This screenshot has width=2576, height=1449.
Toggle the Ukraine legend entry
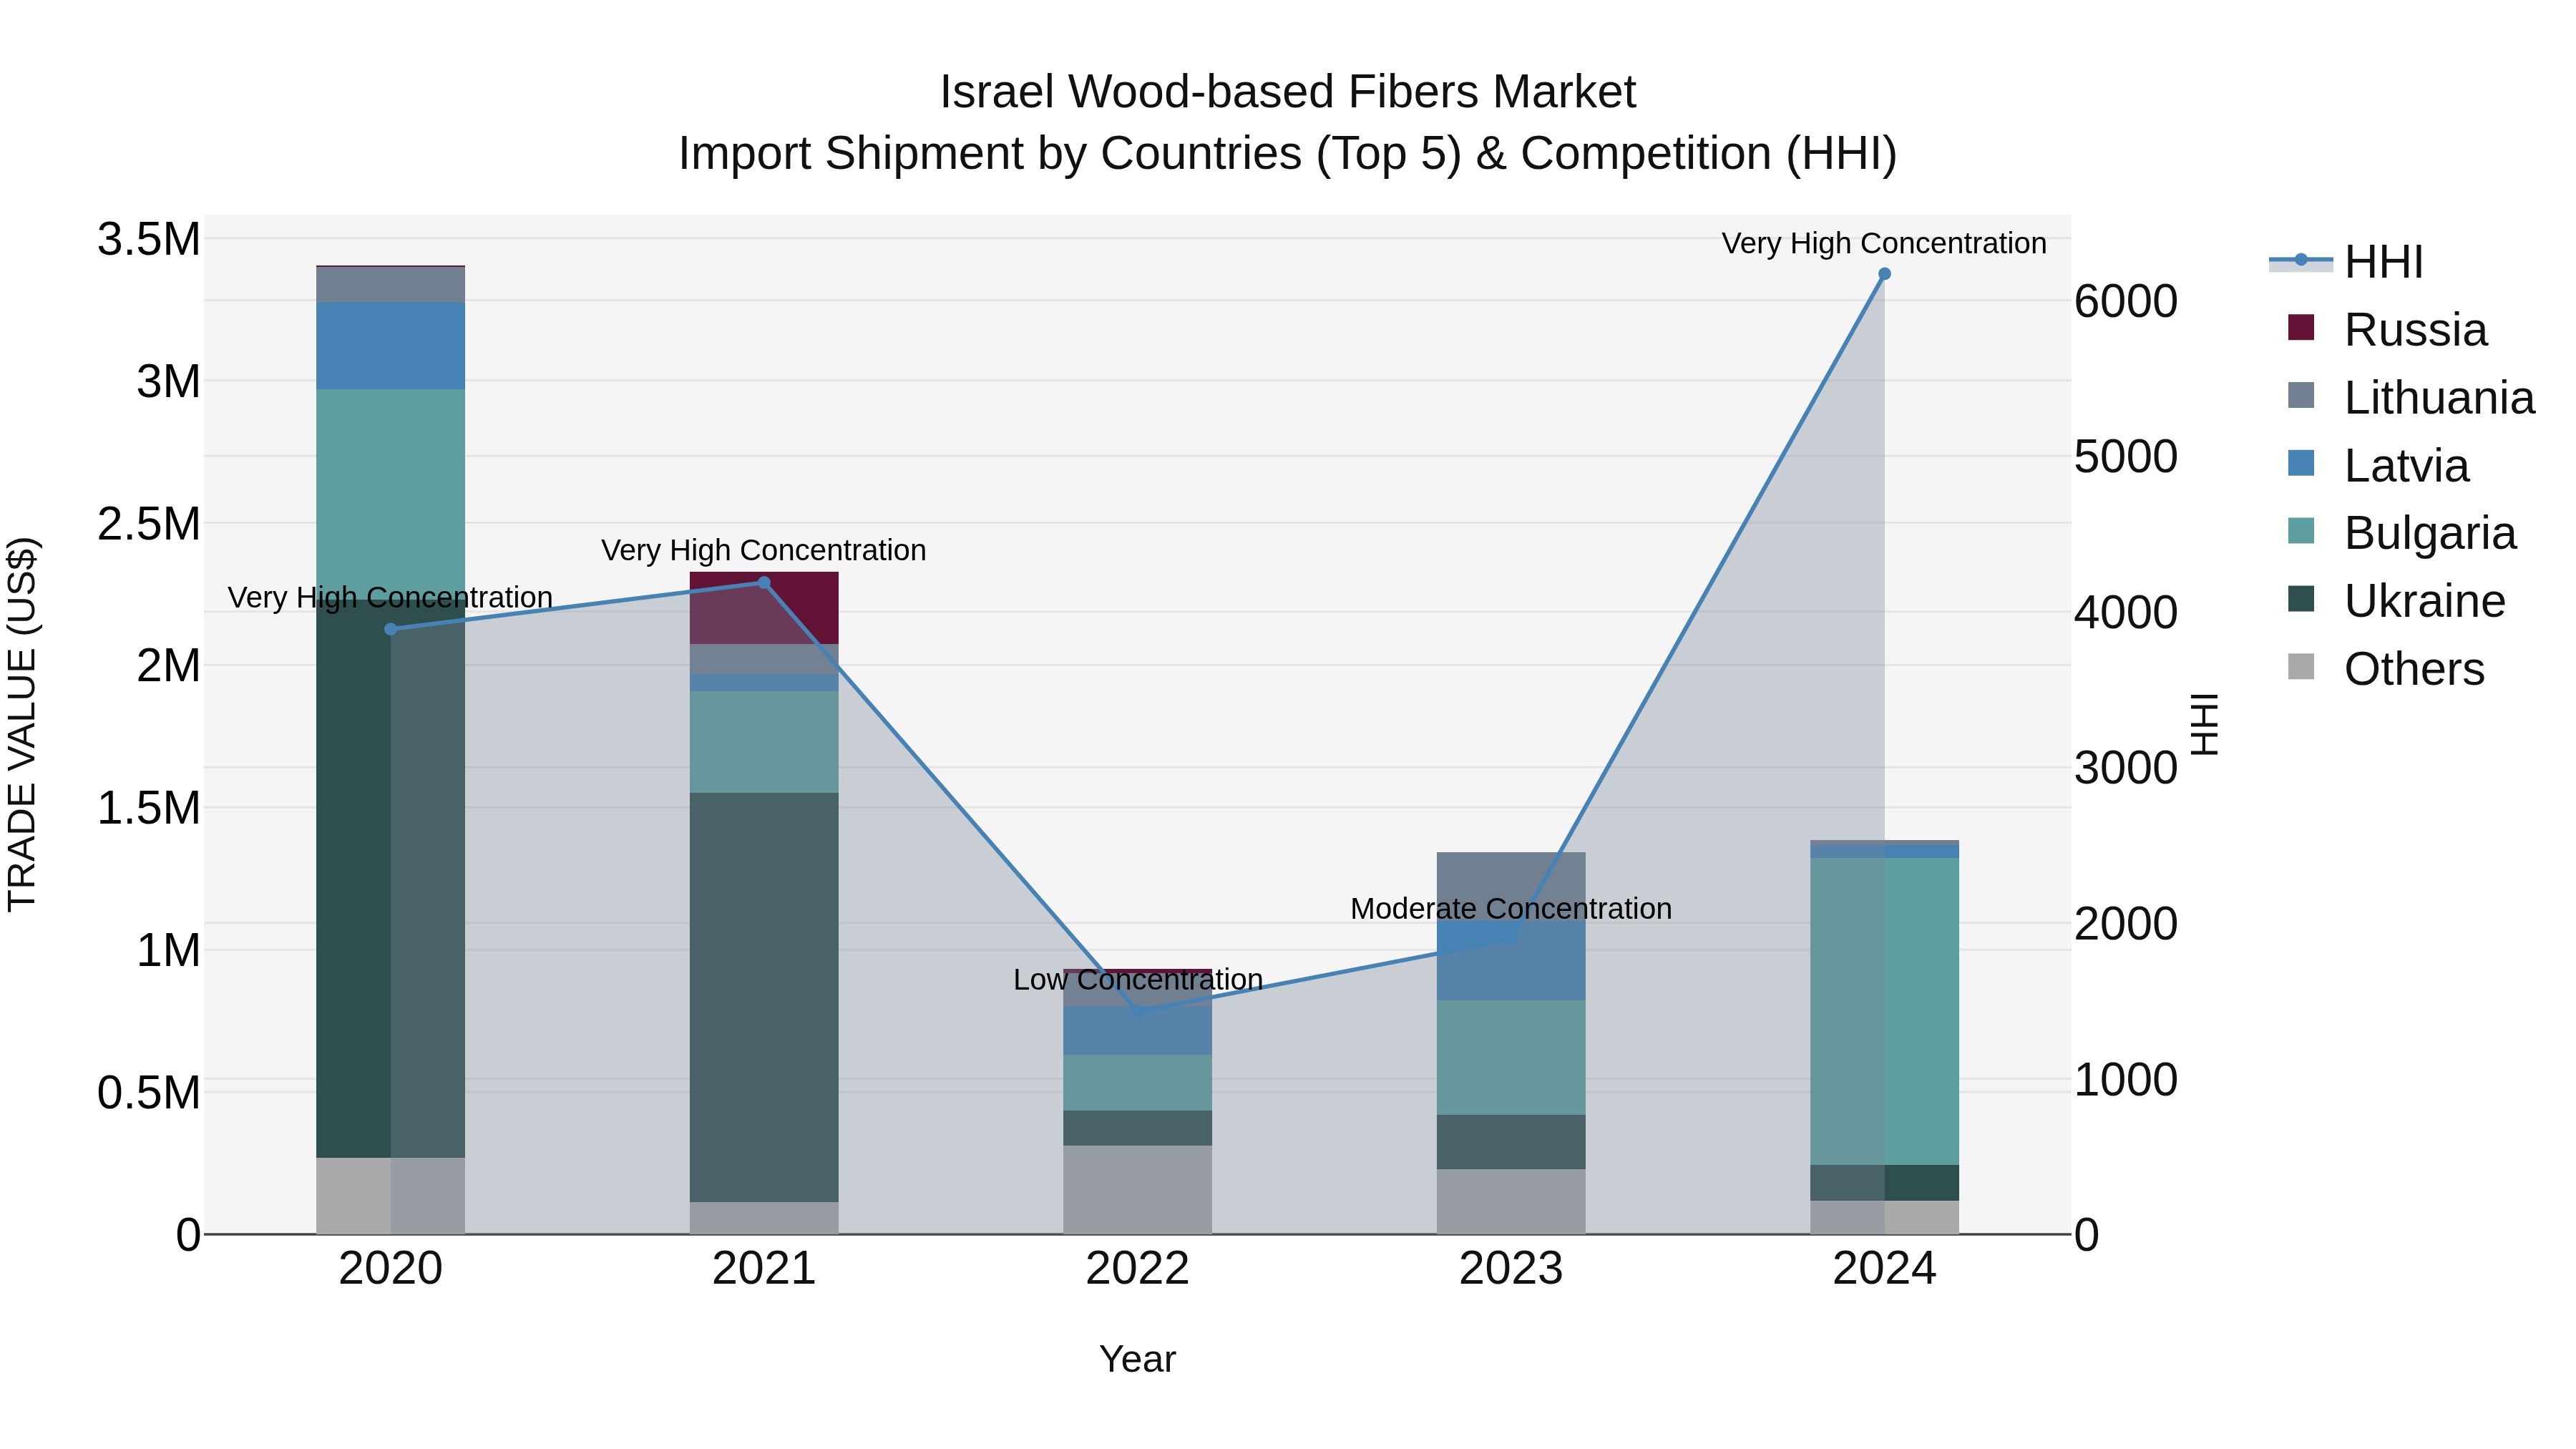[x=2396, y=601]
